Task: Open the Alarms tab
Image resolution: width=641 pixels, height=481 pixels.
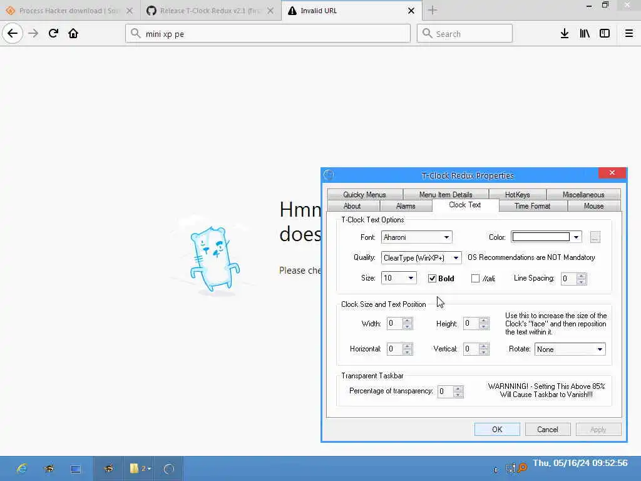Action: (406, 205)
